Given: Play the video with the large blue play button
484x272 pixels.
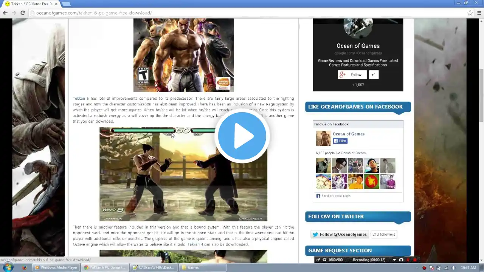Looking at the screenshot, I should coord(242,136).
